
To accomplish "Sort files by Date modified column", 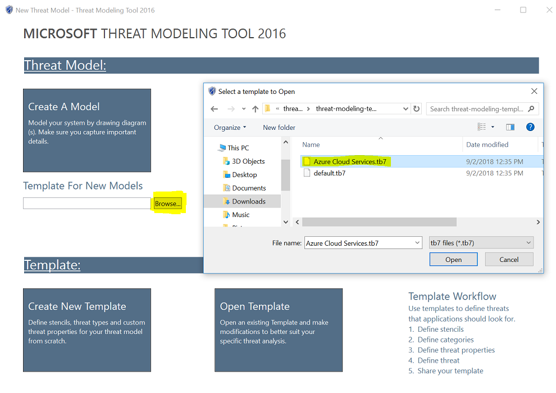I will pos(487,144).
